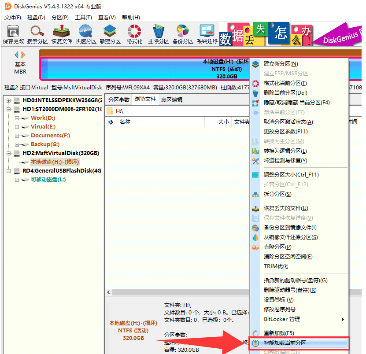Image resolution: width=366 pixels, height=354 pixels.
Task: Open the 搜索分区 magnifier tool
Action: [37, 34]
